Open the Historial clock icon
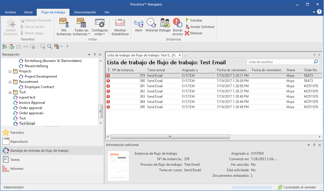324x191 pixels. [152, 23]
